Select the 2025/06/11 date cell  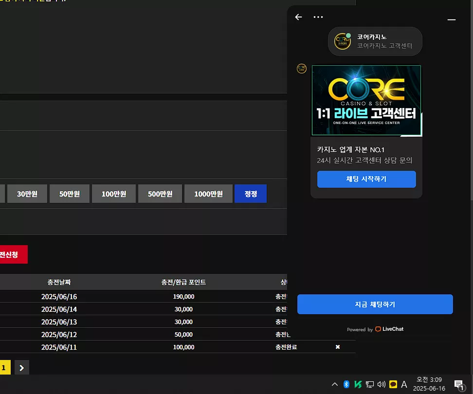click(x=59, y=347)
